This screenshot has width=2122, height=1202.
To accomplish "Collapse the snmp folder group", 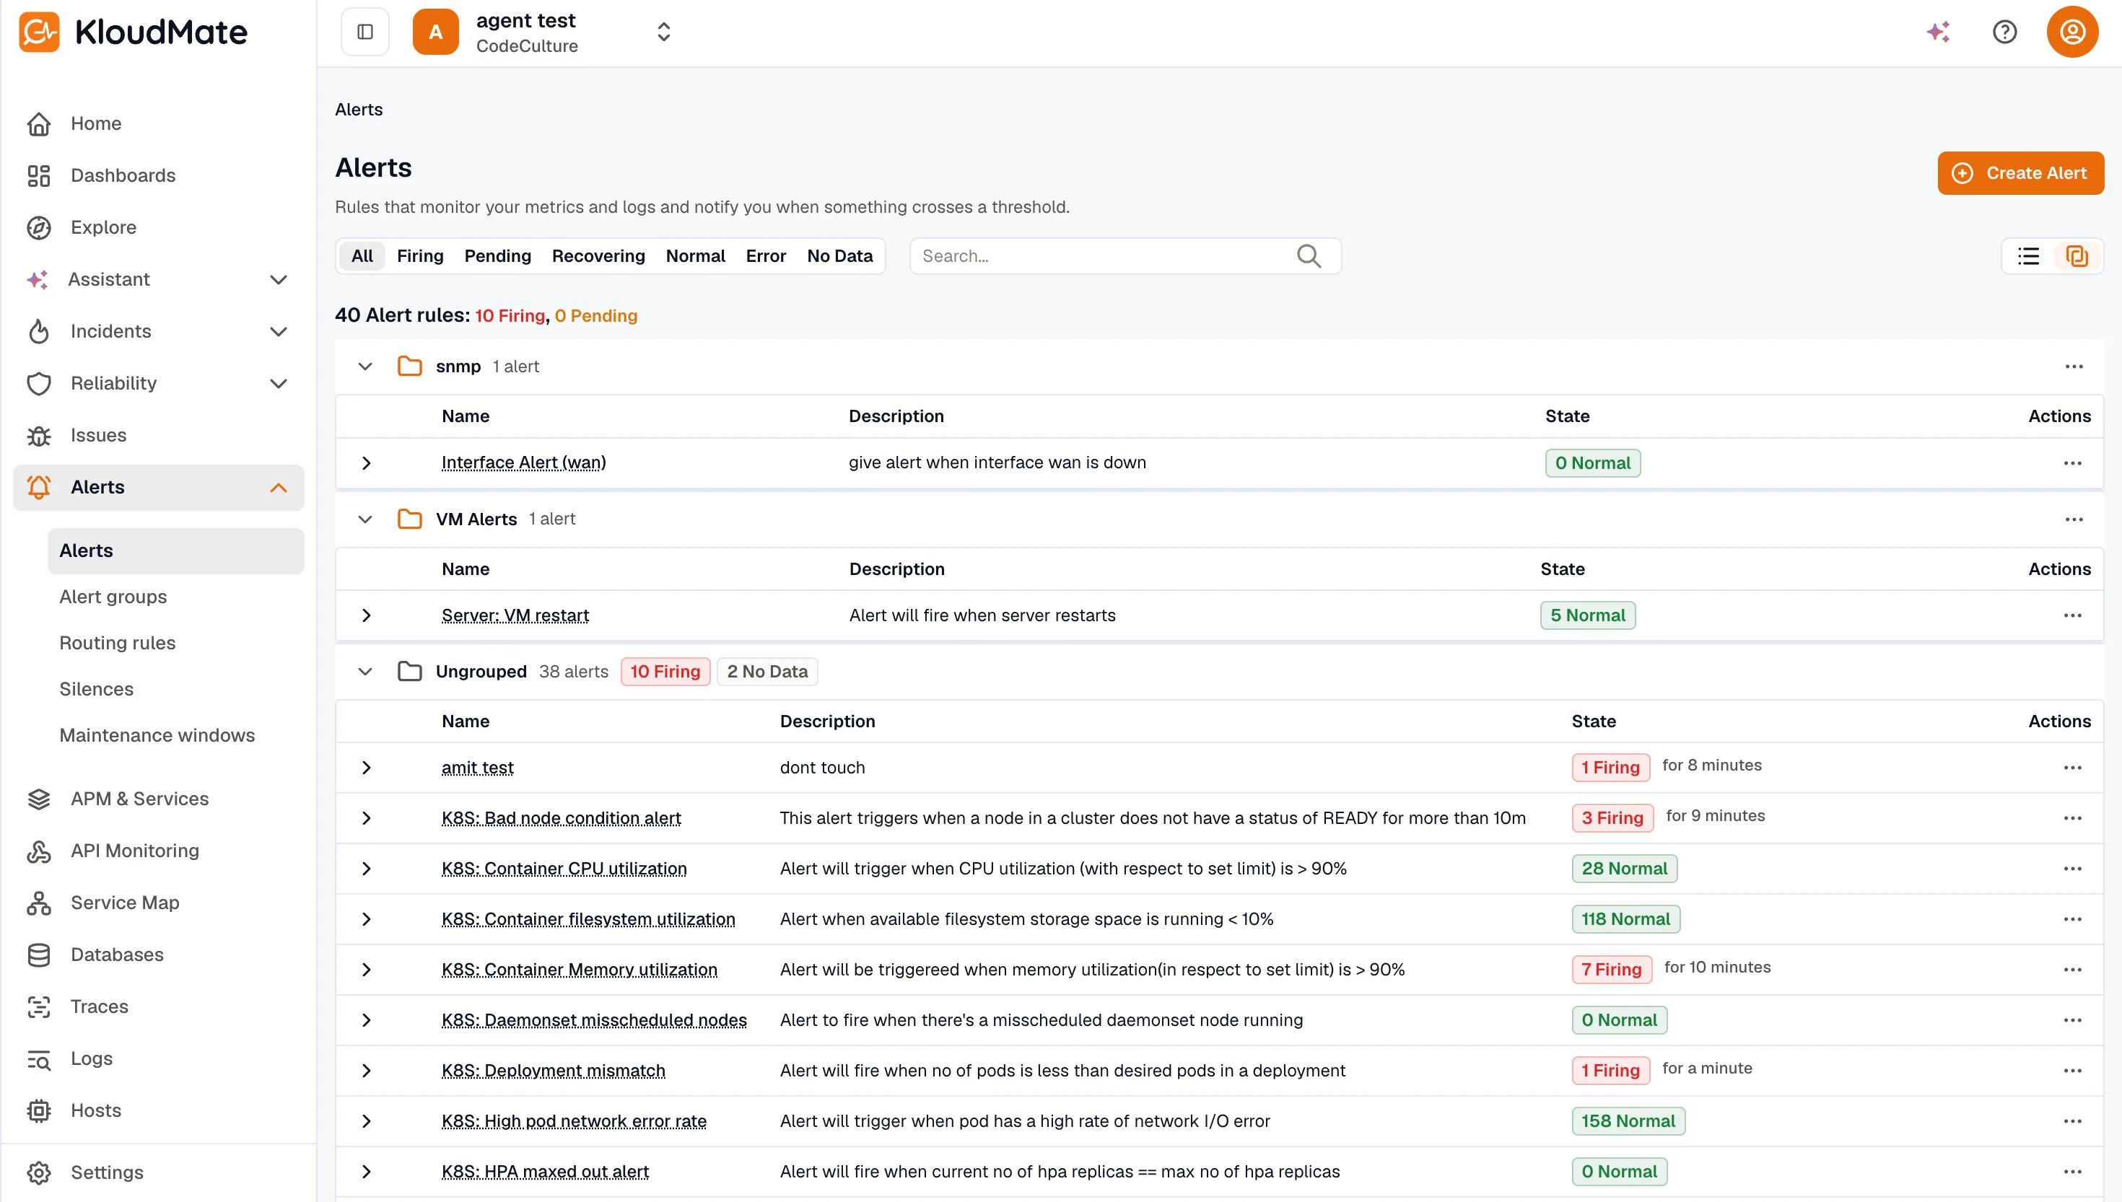I will (x=365, y=367).
